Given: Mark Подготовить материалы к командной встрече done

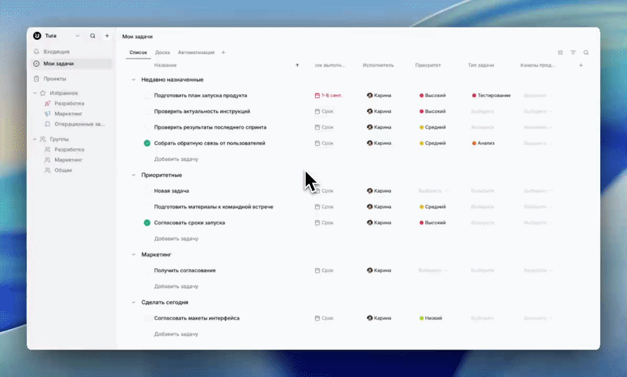Looking at the screenshot, I should pos(147,207).
